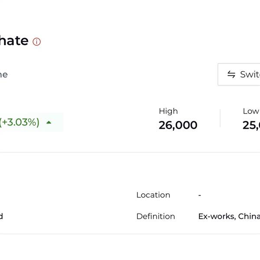Click the +3.03% change percentage
The height and width of the screenshot is (260, 260).
coord(20,122)
